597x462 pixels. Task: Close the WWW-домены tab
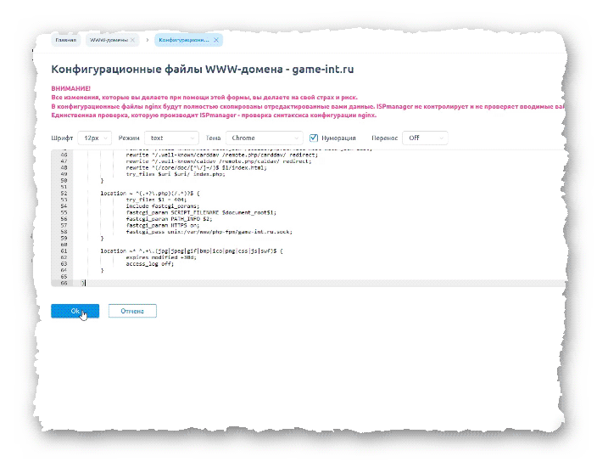coord(132,40)
